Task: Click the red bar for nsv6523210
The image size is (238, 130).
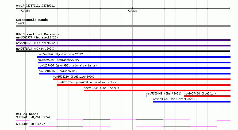Action: click(142, 79)
